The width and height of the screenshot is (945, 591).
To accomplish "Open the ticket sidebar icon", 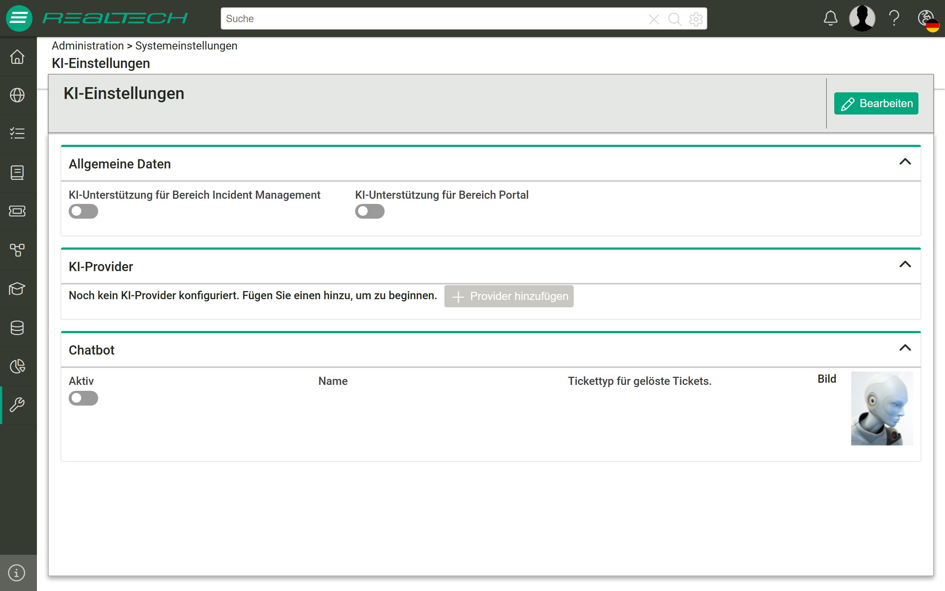I will point(17,211).
